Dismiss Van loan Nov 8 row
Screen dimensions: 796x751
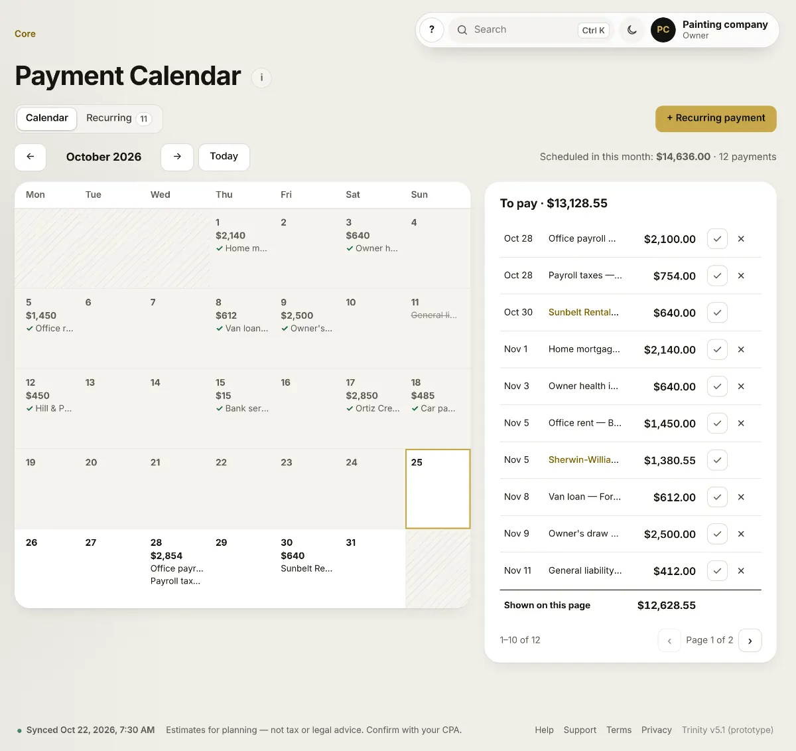click(741, 497)
